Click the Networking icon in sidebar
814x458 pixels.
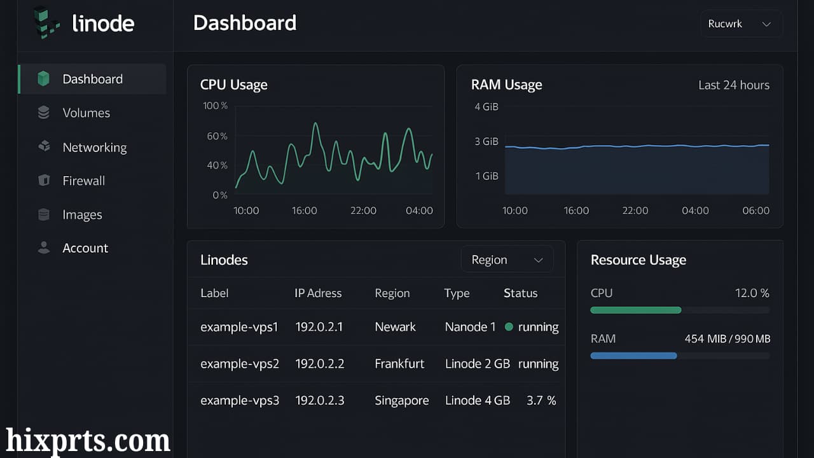(44, 147)
